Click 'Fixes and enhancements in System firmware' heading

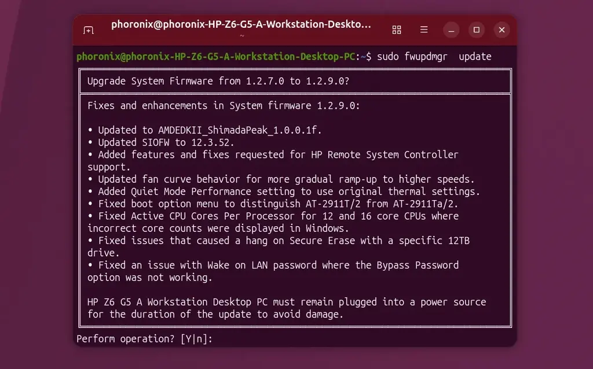[224, 106]
